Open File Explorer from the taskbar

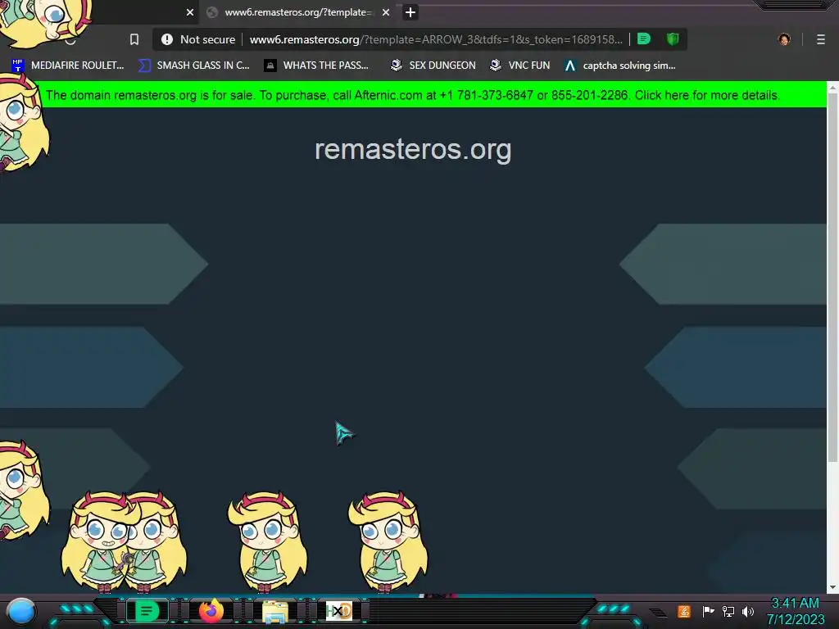coord(274,611)
